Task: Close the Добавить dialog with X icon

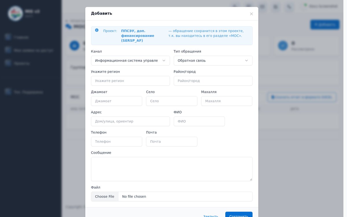Action: coord(251,14)
